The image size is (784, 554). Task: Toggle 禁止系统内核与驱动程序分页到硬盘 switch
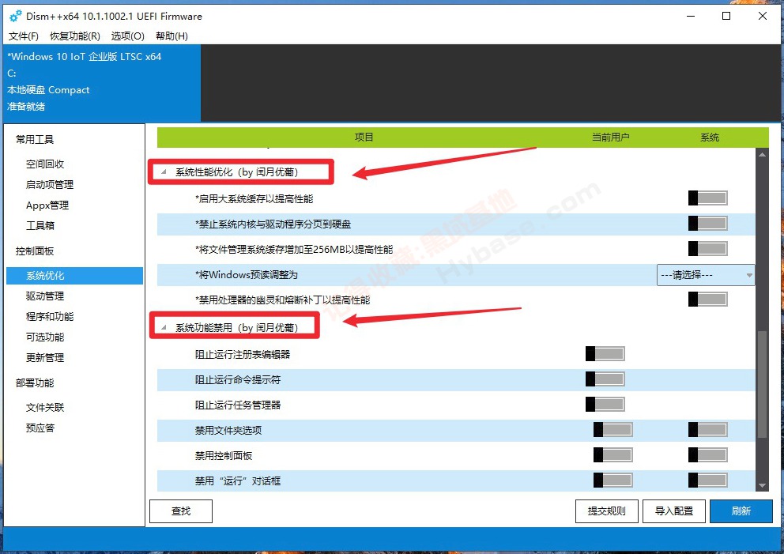click(707, 223)
